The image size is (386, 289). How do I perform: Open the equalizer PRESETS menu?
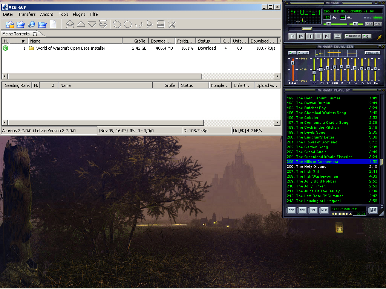tap(372, 53)
